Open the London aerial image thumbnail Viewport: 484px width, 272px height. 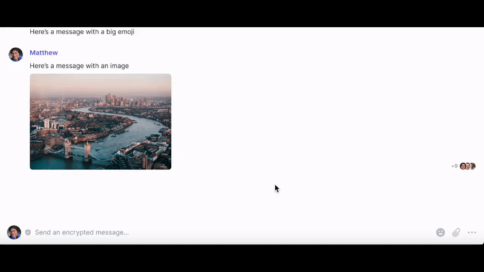click(x=100, y=121)
